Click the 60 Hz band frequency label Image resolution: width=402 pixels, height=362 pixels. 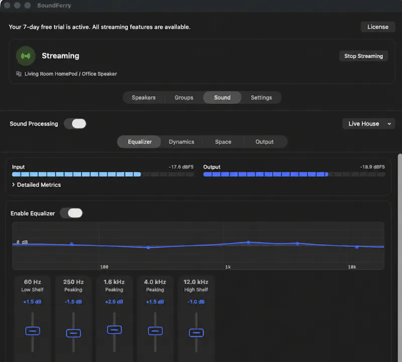(x=32, y=282)
